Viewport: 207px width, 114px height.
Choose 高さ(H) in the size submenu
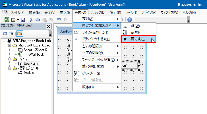[139, 32]
